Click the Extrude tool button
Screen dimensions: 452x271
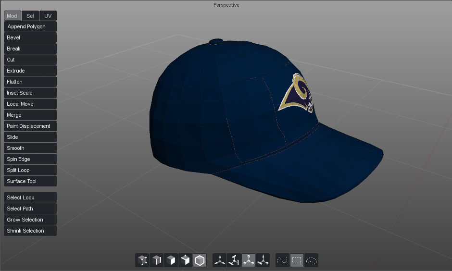coord(30,71)
